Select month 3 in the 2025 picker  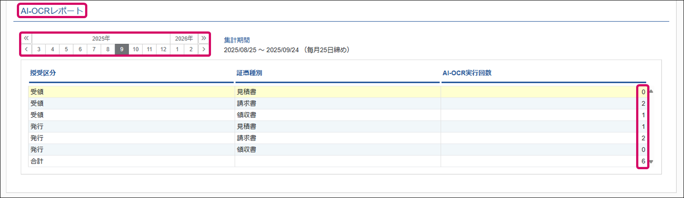39,49
